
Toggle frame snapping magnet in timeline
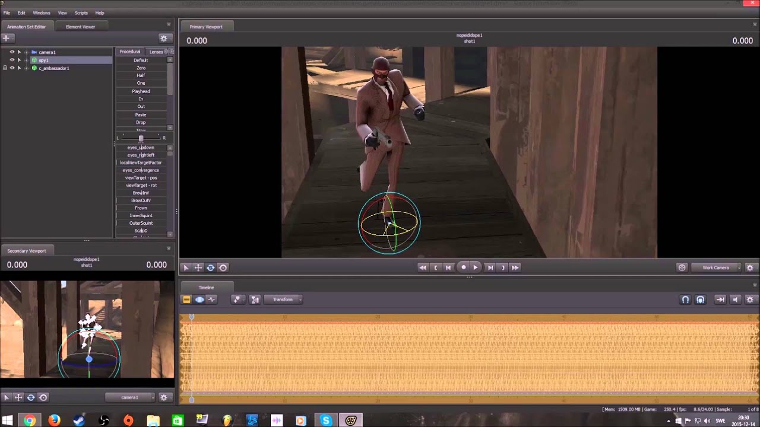[x=701, y=299]
